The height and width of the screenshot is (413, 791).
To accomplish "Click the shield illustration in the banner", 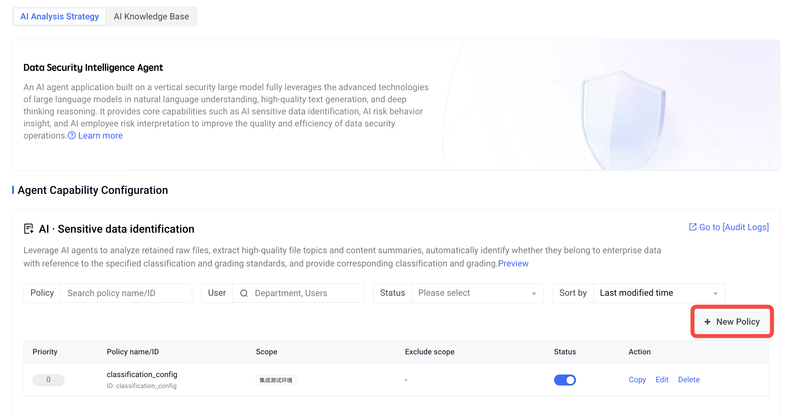I will coord(623,119).
